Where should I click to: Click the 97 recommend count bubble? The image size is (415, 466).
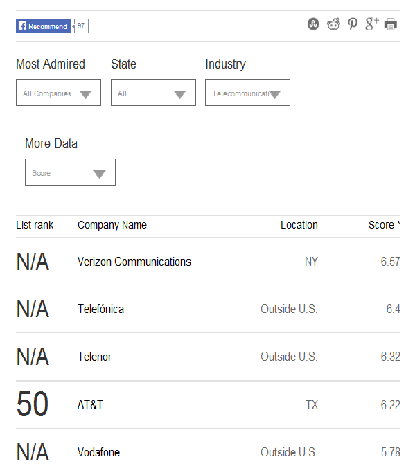pos(81,26)
